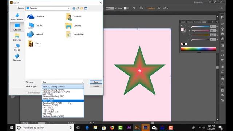Select the New folder item in file list

[x=75, y=35]
